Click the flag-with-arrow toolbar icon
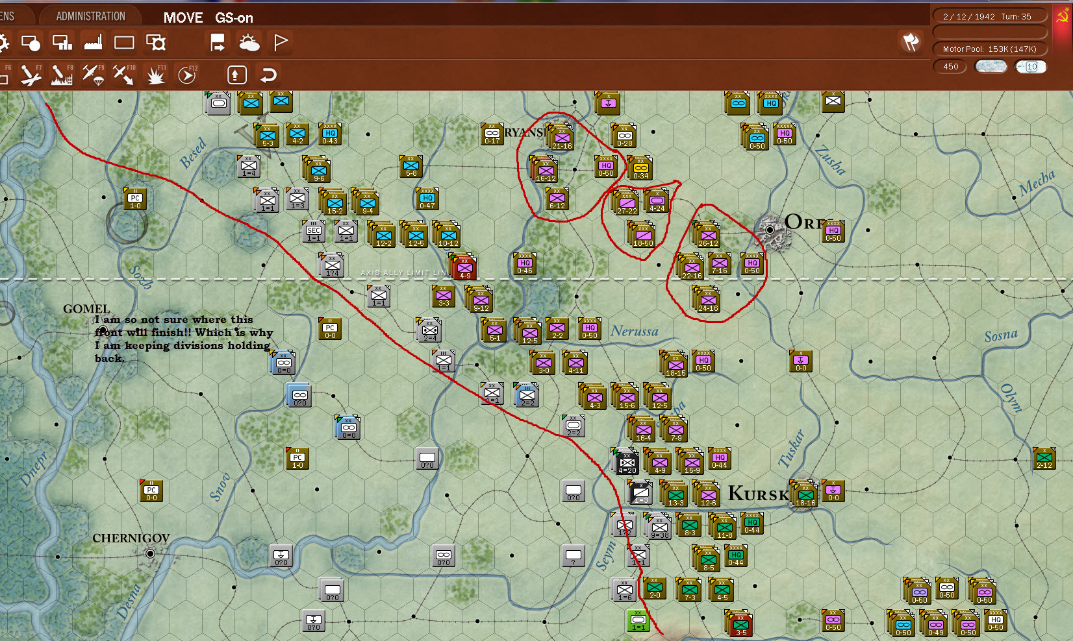 click(x=218, y=43)
